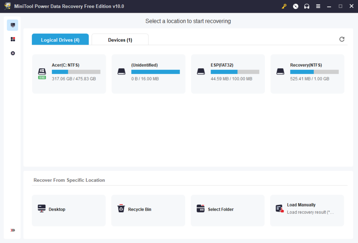Expand the sidebar with the chevron arrows
The width and height of the screenshot is (358, 243).
coord(13,230)
